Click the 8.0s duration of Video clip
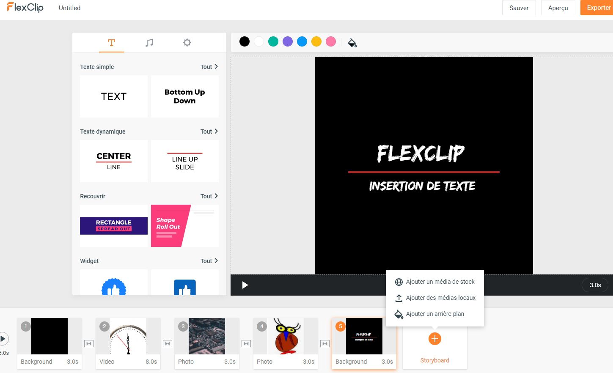Viewport: 613px width, 373px height. (151, 362)
